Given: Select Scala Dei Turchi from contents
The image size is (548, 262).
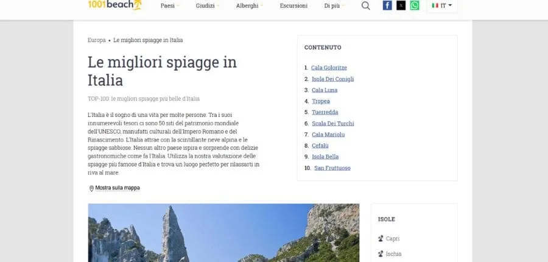Looking at the screenshot, I should pyautogui.click(x=332, y=124).
